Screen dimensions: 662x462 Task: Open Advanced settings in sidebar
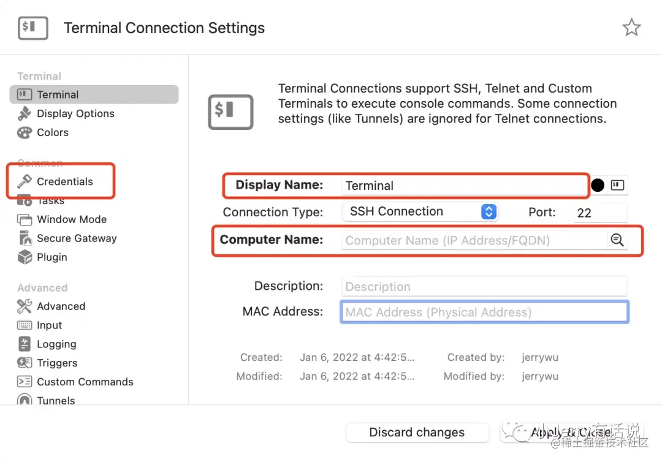61,306
